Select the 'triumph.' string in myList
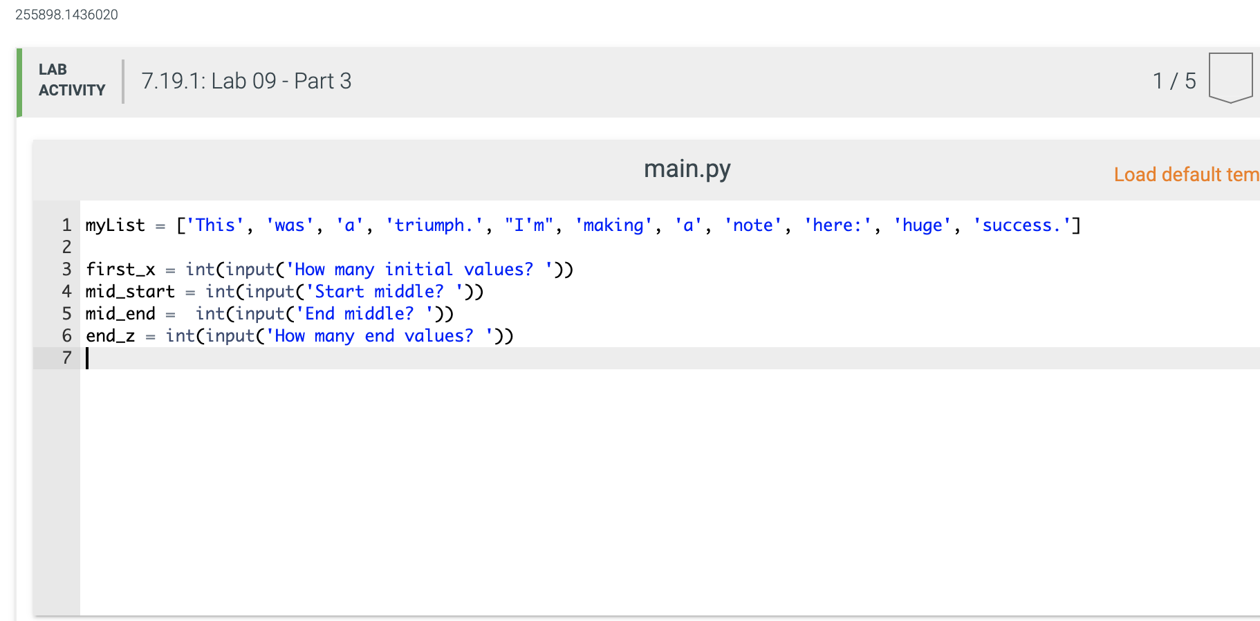Screen dimensions: 1260x621 430,225
